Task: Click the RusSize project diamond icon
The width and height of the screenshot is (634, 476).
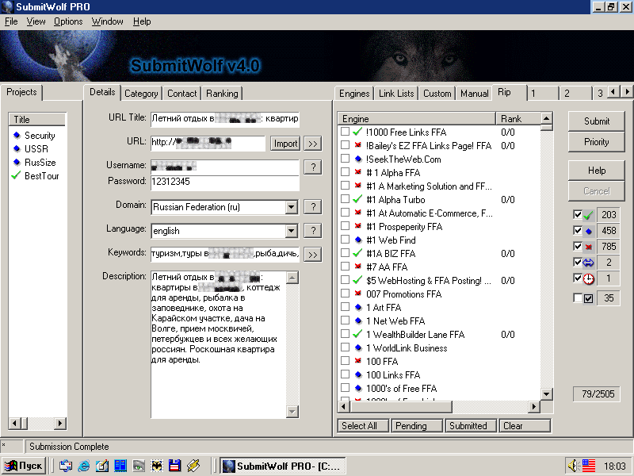Action: (x=17, y=162)
